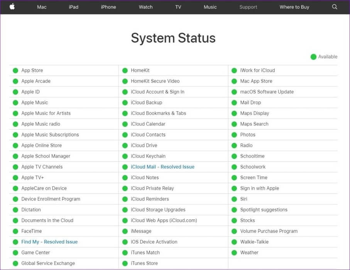Click the green dot beside iTunes Store
Screen dimensions: 350x270
click(x=125, y=263)
